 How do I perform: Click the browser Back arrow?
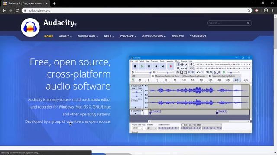point(4,10)
